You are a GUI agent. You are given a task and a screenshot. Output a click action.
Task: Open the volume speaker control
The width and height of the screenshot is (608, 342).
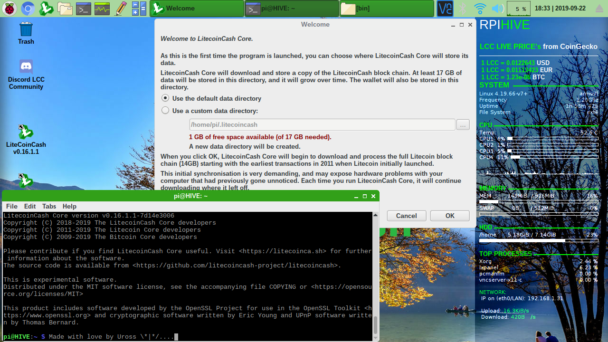497,8
